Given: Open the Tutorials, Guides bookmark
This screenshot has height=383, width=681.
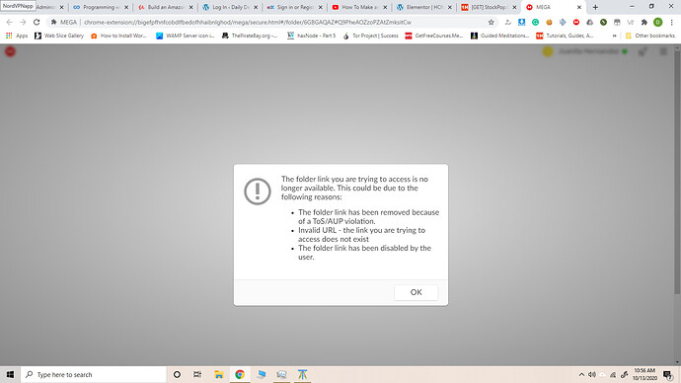Looking at the screenshot, I should [565, 36].
